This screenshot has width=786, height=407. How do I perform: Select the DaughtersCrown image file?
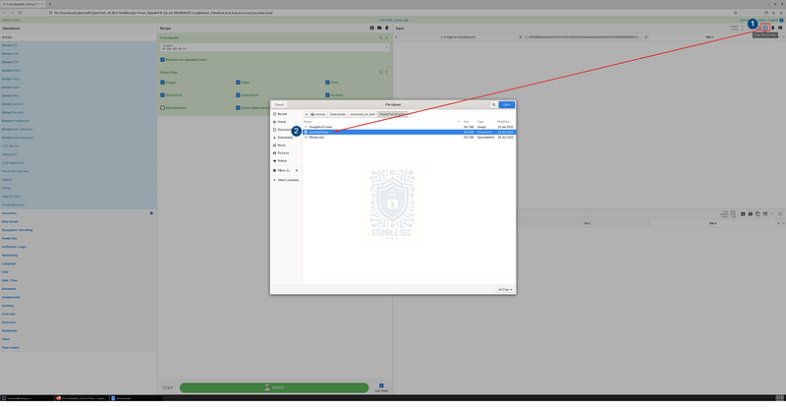[x=409, y=127]
